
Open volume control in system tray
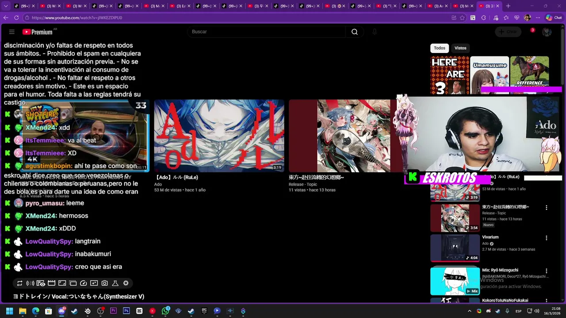537,311
